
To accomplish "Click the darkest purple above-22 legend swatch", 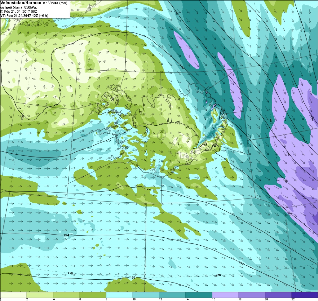I will [305, 295].
